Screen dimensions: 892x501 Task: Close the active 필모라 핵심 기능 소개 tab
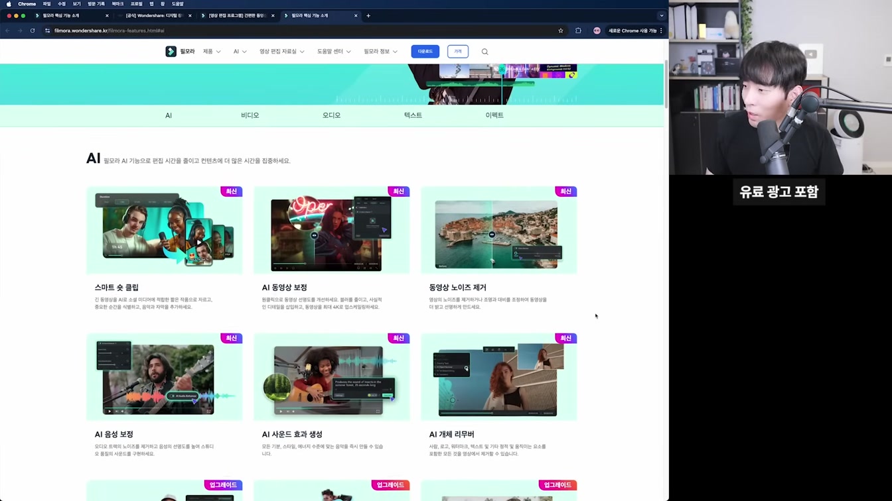[x=356, y=15]
